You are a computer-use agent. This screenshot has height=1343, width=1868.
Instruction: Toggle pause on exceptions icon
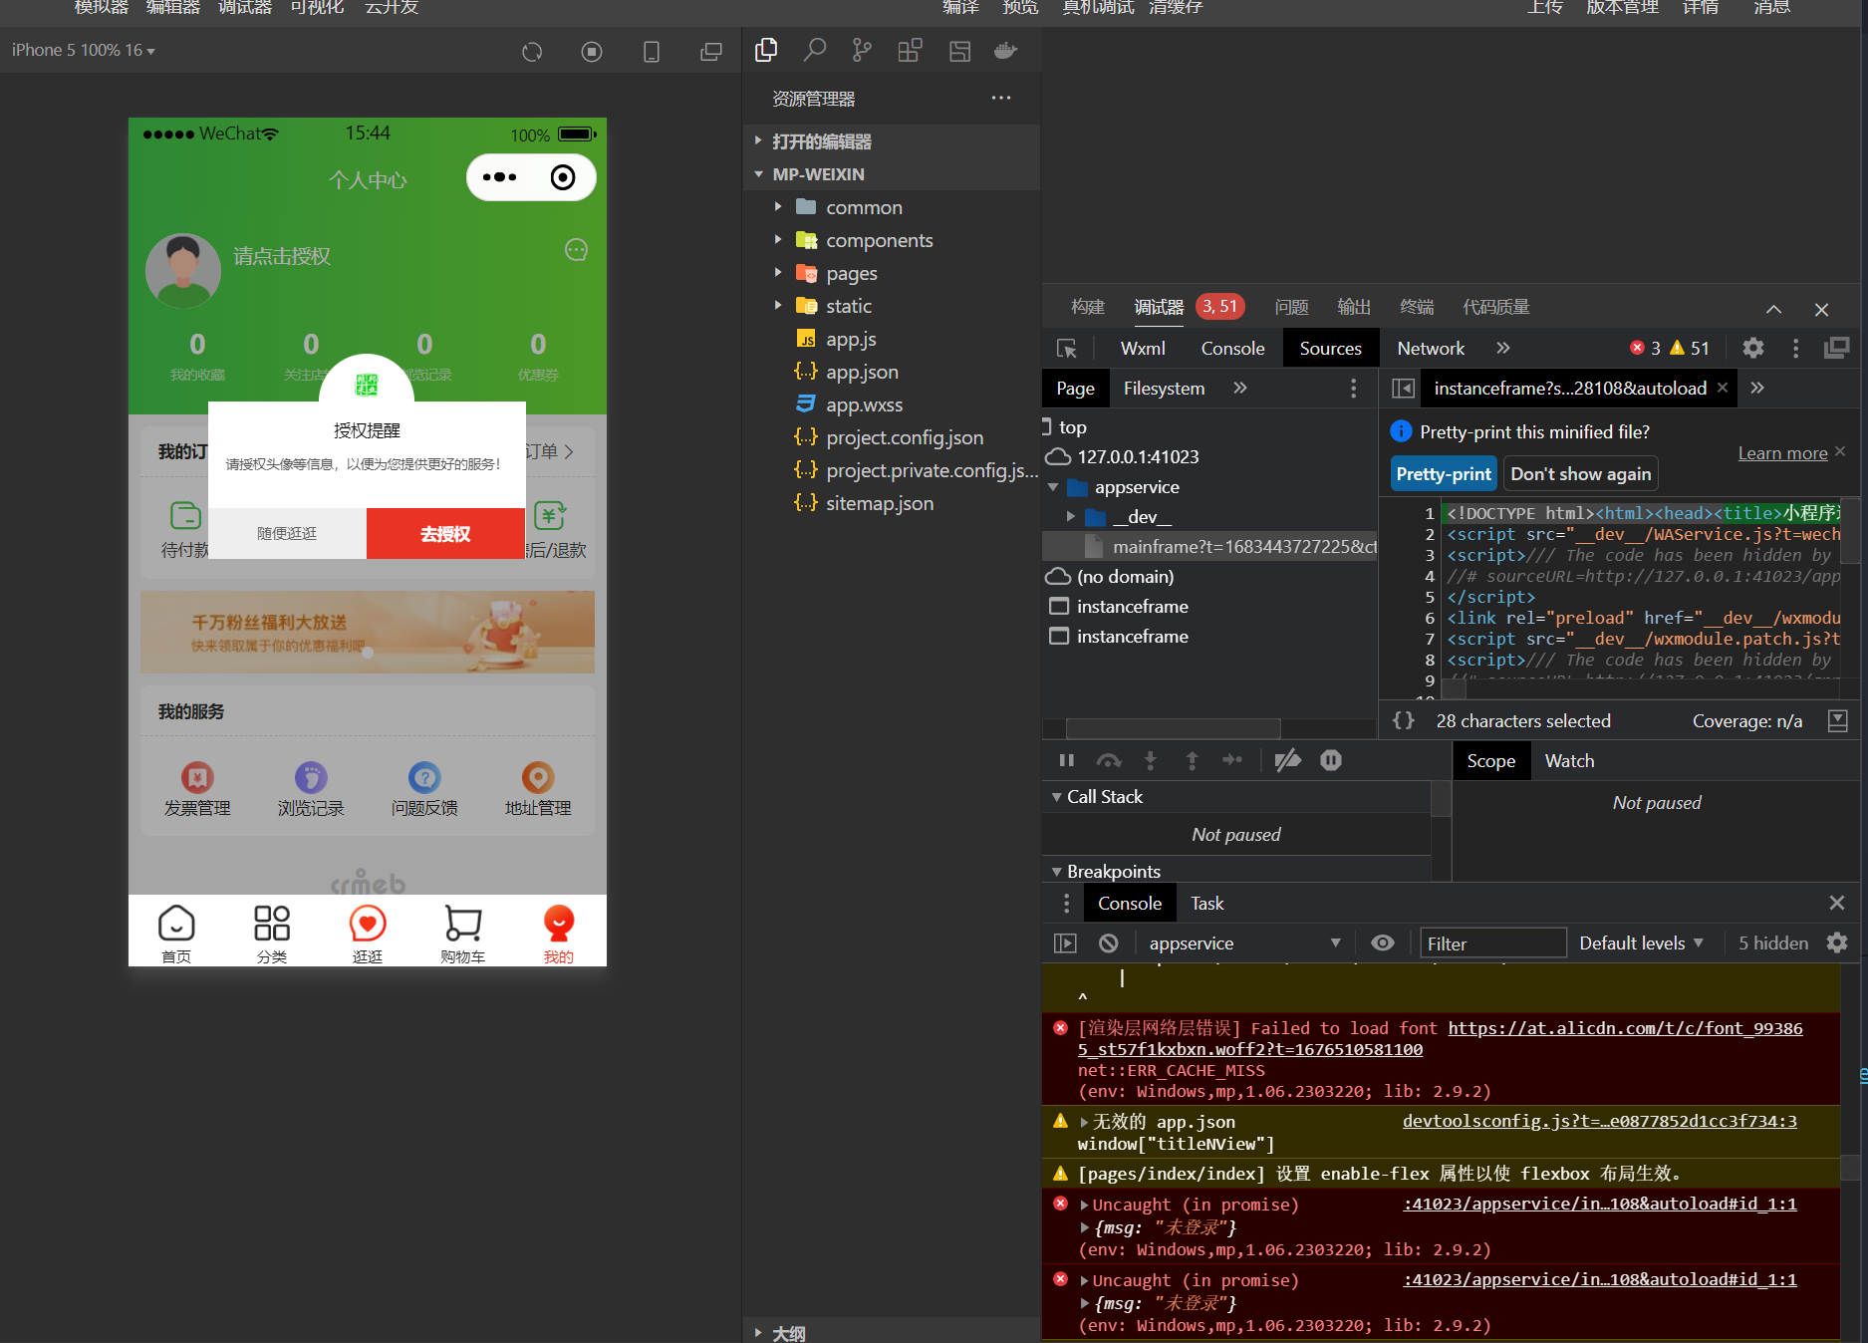(x=1331, y=760)
